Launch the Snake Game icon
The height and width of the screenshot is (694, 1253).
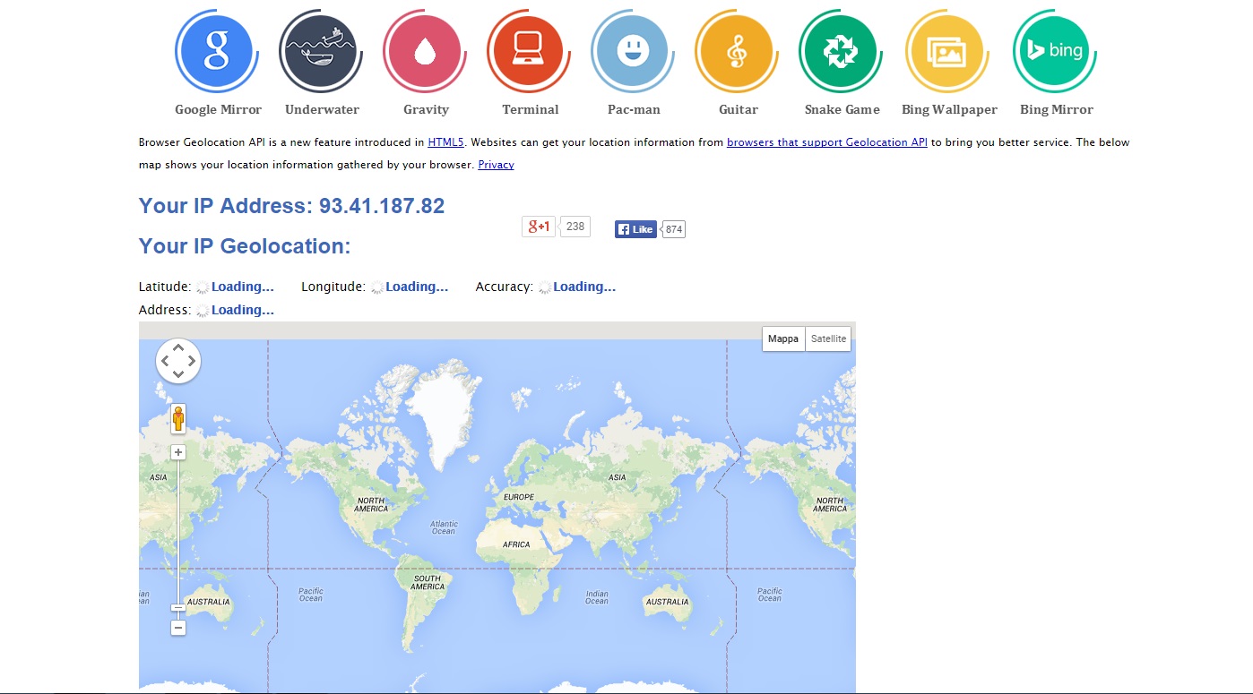coord(841,52)
